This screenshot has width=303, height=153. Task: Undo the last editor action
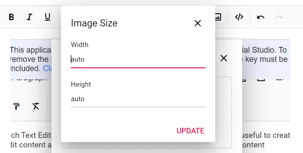(261, 17)
